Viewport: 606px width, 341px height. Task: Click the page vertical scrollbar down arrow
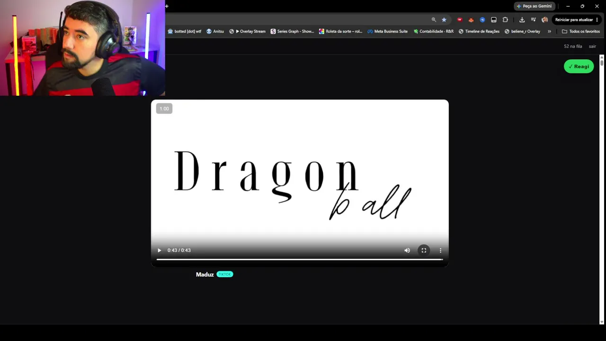[602, 322]
